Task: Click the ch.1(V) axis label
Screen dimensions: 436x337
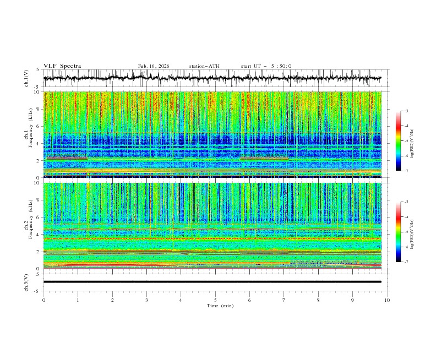Action: click(27, 78)
